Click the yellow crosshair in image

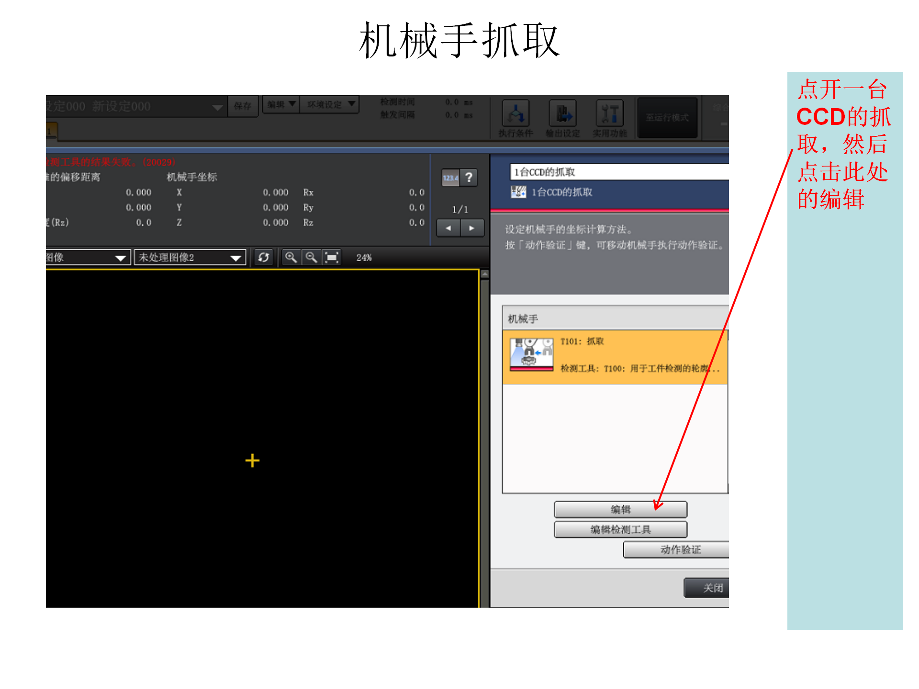(x=252, y=461)
